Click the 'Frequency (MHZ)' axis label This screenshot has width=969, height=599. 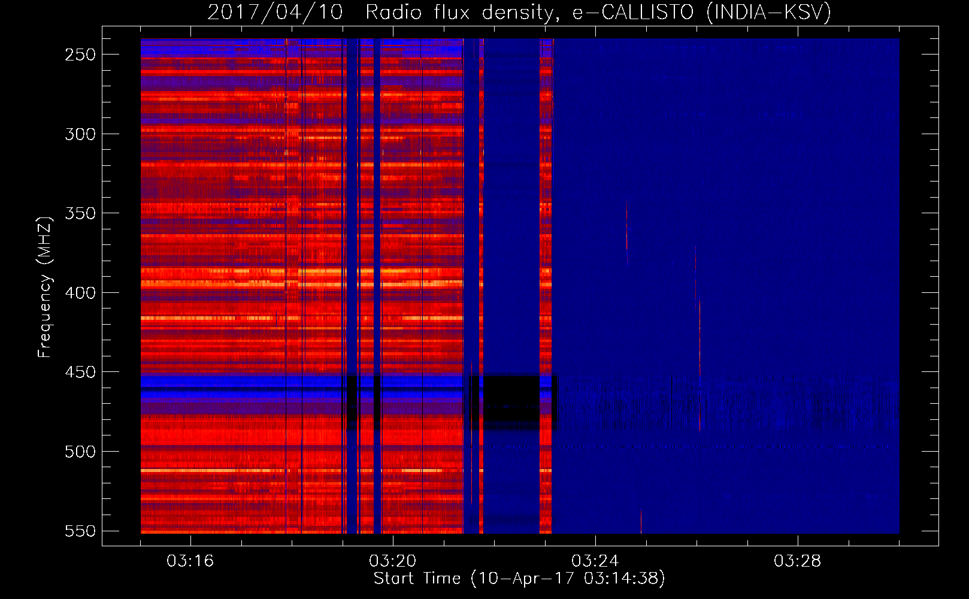tap(45, 288)
